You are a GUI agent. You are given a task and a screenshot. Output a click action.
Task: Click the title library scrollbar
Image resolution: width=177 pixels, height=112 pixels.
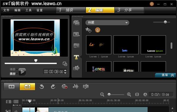coord(171,46)
